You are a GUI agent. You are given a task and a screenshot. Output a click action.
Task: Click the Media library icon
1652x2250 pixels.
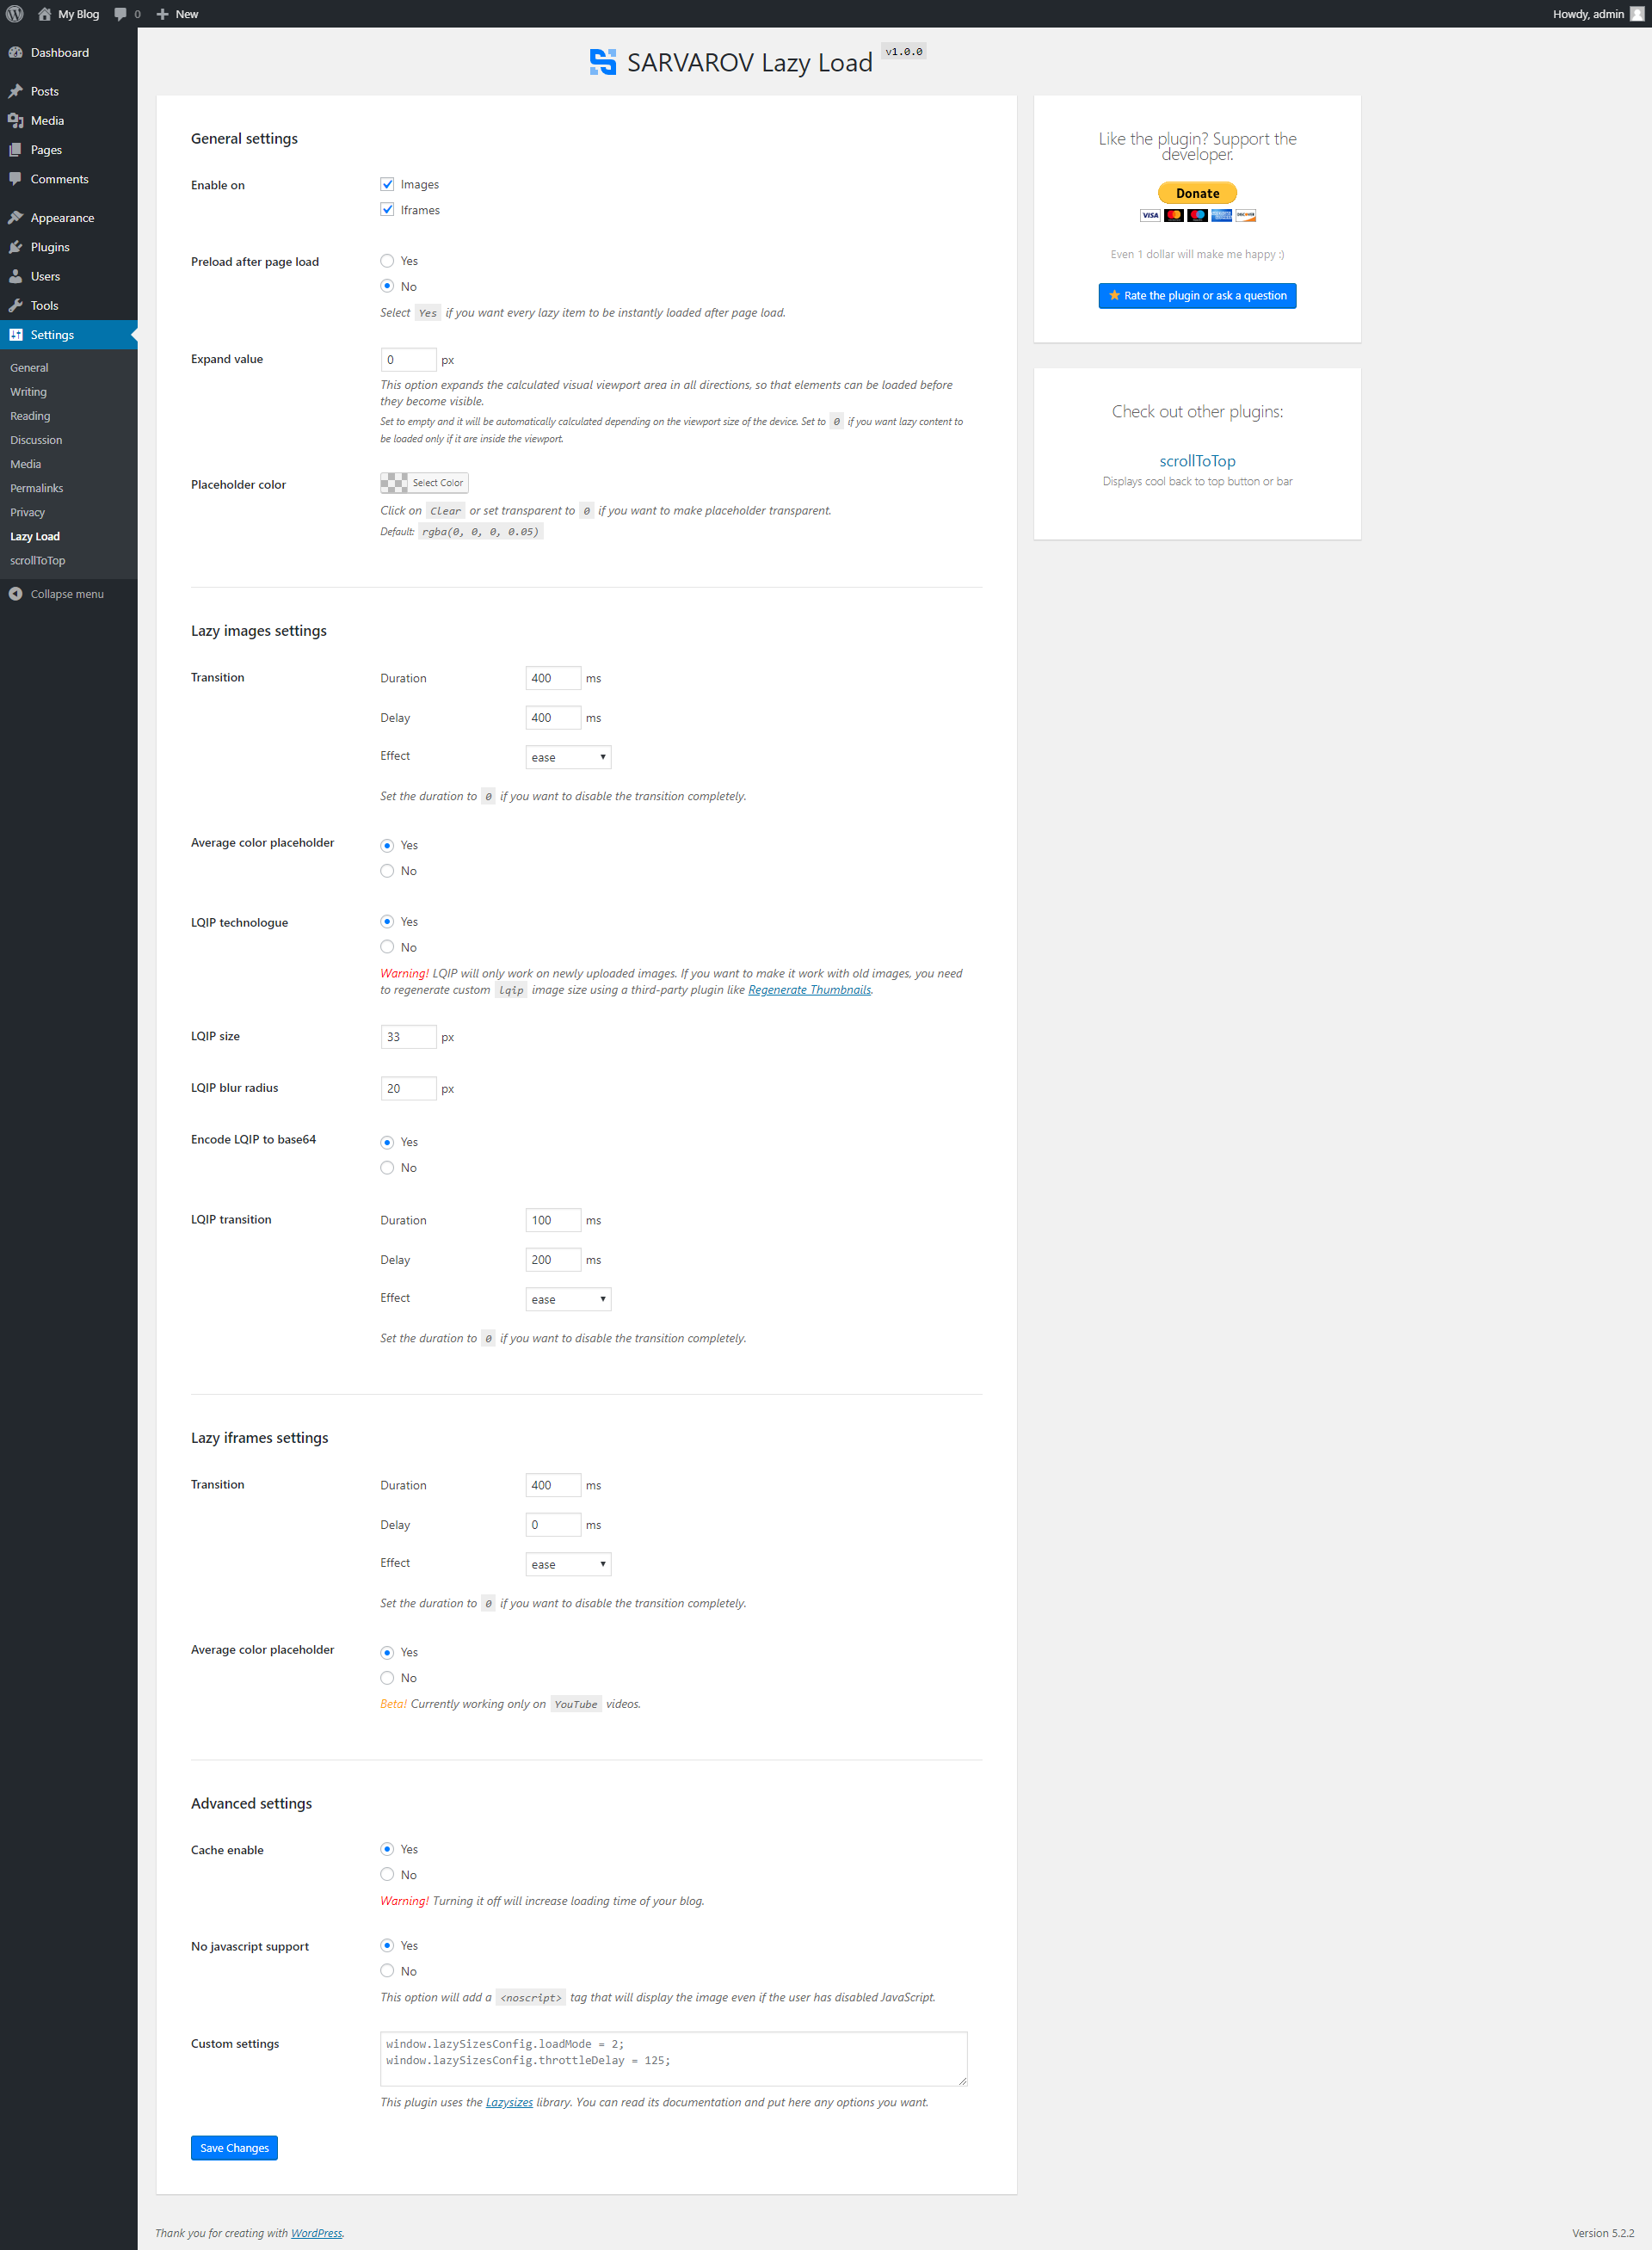coord(16,121)
